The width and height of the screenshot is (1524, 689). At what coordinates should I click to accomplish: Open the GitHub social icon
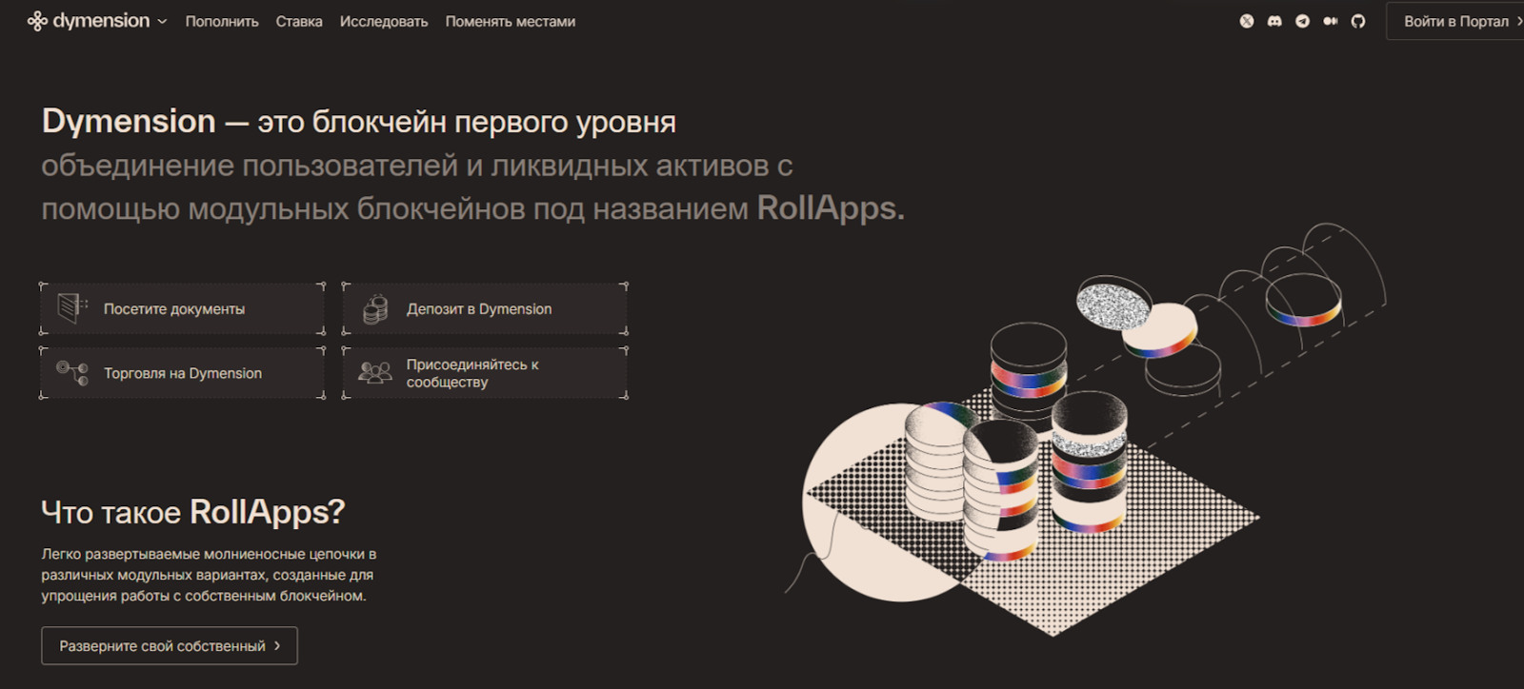click(x=1358, y=21)
